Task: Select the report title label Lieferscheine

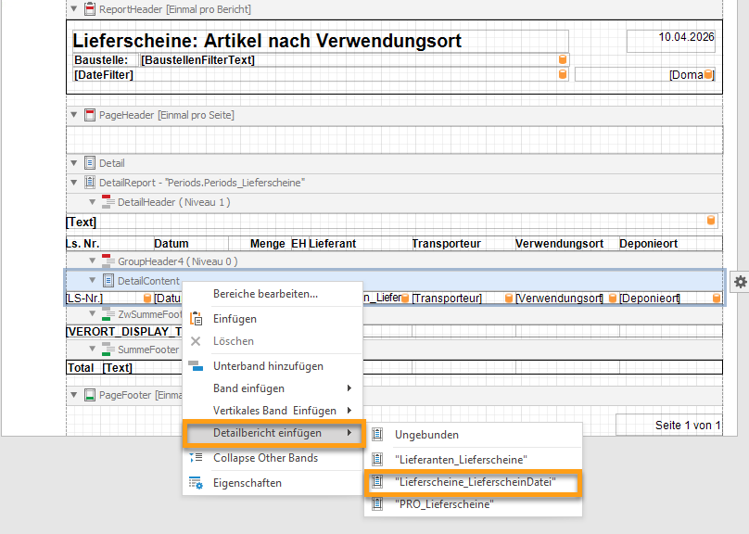Action: tap(320, 41)
